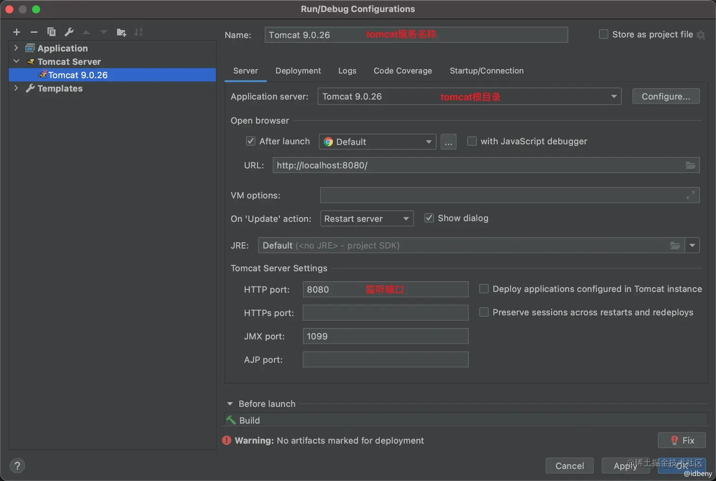The image size is (716, 481).
Task: Open the Application server dropdown
Action: pos(614,97)
